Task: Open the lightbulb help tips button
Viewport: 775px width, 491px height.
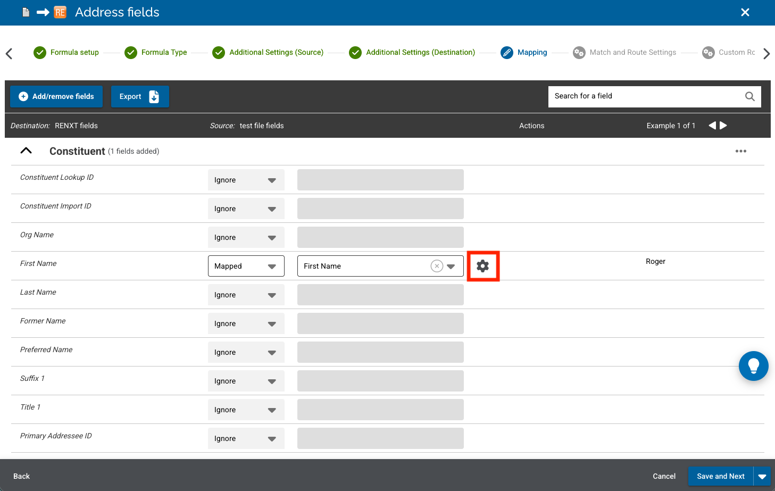Action: (x=753, y=366)
